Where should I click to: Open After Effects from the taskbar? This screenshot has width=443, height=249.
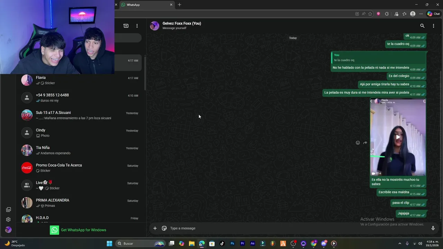click(253, 243)
